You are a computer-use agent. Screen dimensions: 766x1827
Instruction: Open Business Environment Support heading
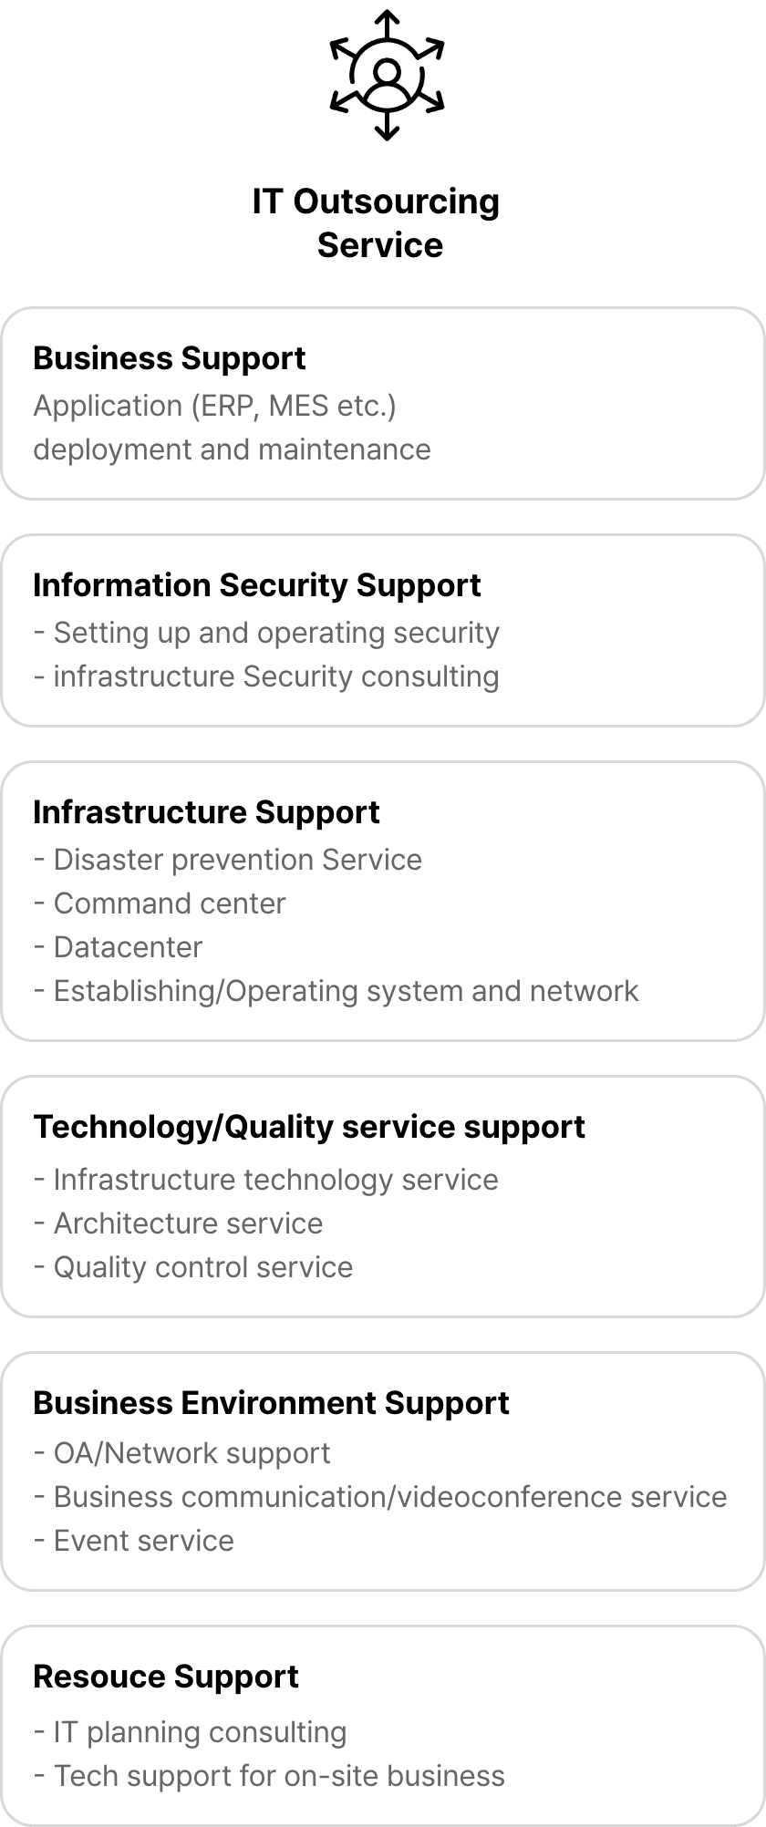[x=271, y=1403]
